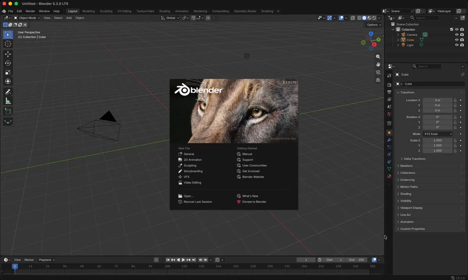468x280 pixels.
Task: Open the Modifiers wrench tab
Action: 389,140
